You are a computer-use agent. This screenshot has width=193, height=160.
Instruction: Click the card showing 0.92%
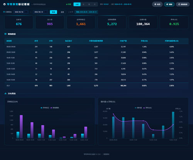[174, 22]
